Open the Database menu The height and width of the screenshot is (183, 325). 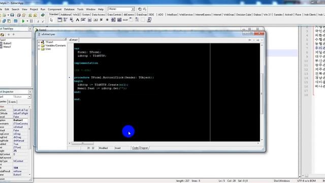point(69,9)
